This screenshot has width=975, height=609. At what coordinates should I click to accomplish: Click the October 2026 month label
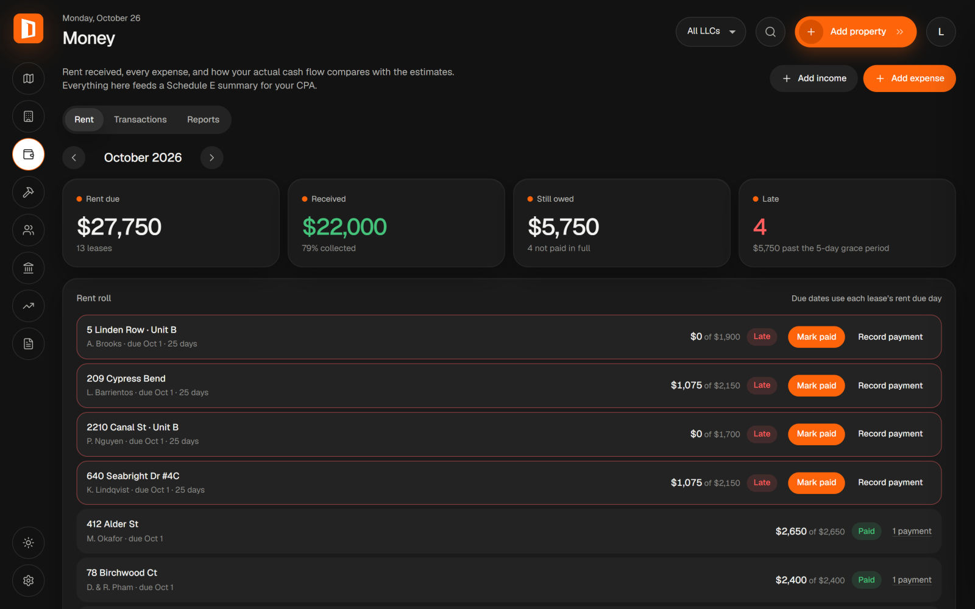pos(143,158)
